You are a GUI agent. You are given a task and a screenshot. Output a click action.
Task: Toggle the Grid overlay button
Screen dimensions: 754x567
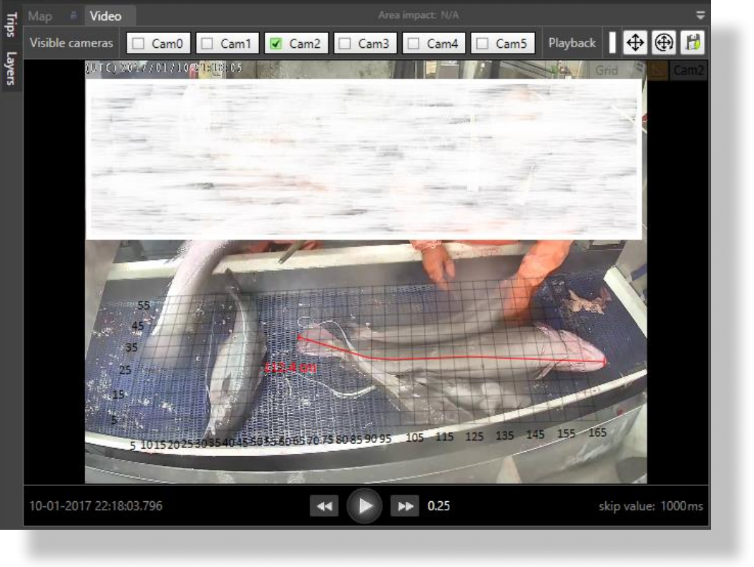607,70
